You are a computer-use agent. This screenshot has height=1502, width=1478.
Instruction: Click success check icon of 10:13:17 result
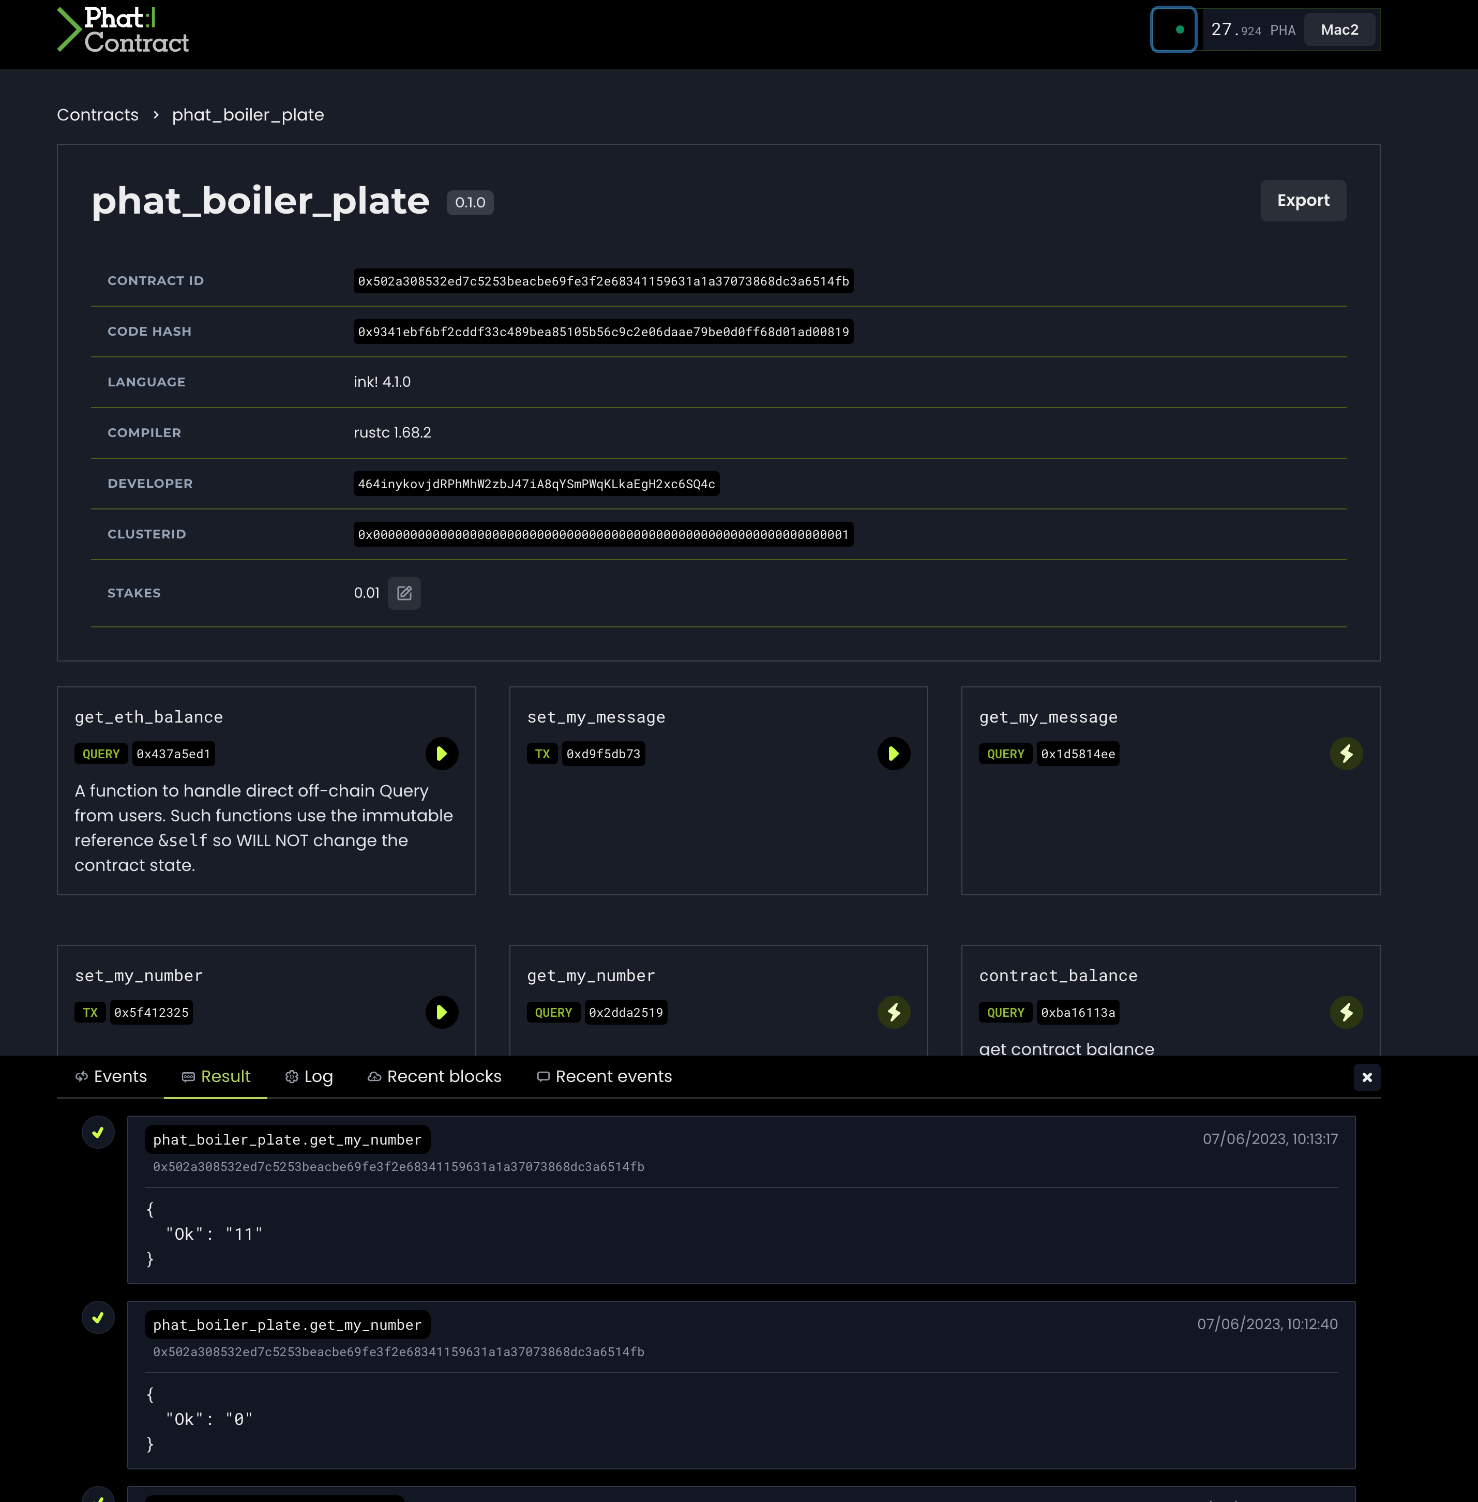point(98,1133)
